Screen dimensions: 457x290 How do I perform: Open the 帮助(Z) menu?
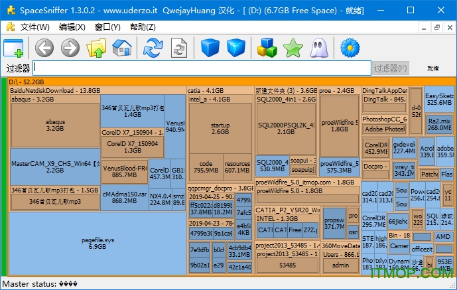point(143,27)
